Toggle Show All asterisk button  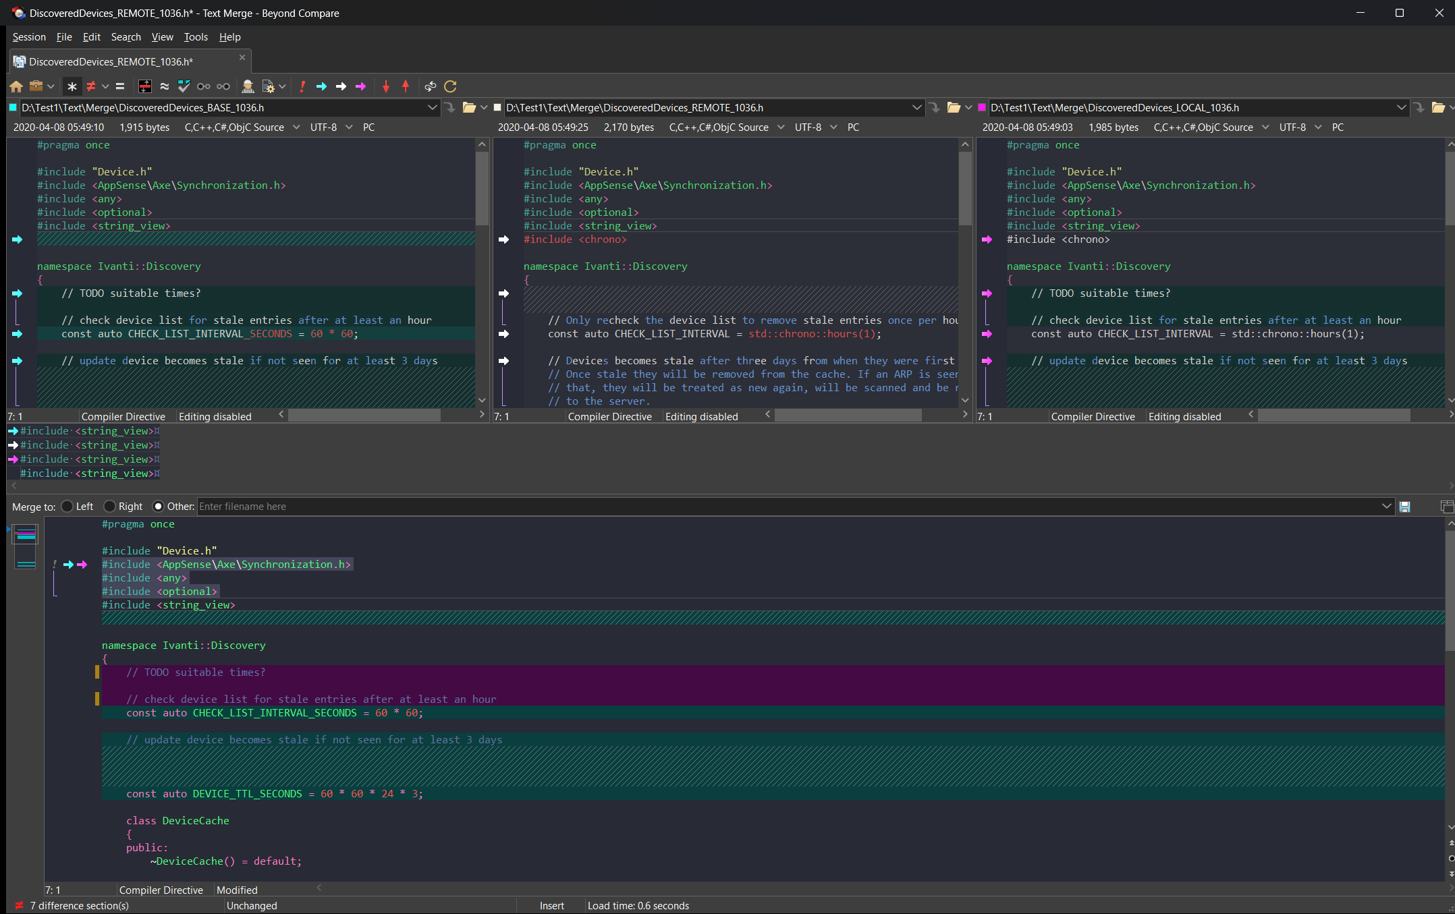point(72,86)
